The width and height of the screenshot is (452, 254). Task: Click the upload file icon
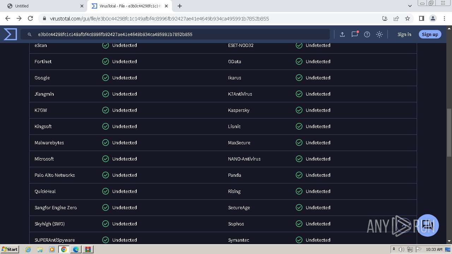(342, 34)
